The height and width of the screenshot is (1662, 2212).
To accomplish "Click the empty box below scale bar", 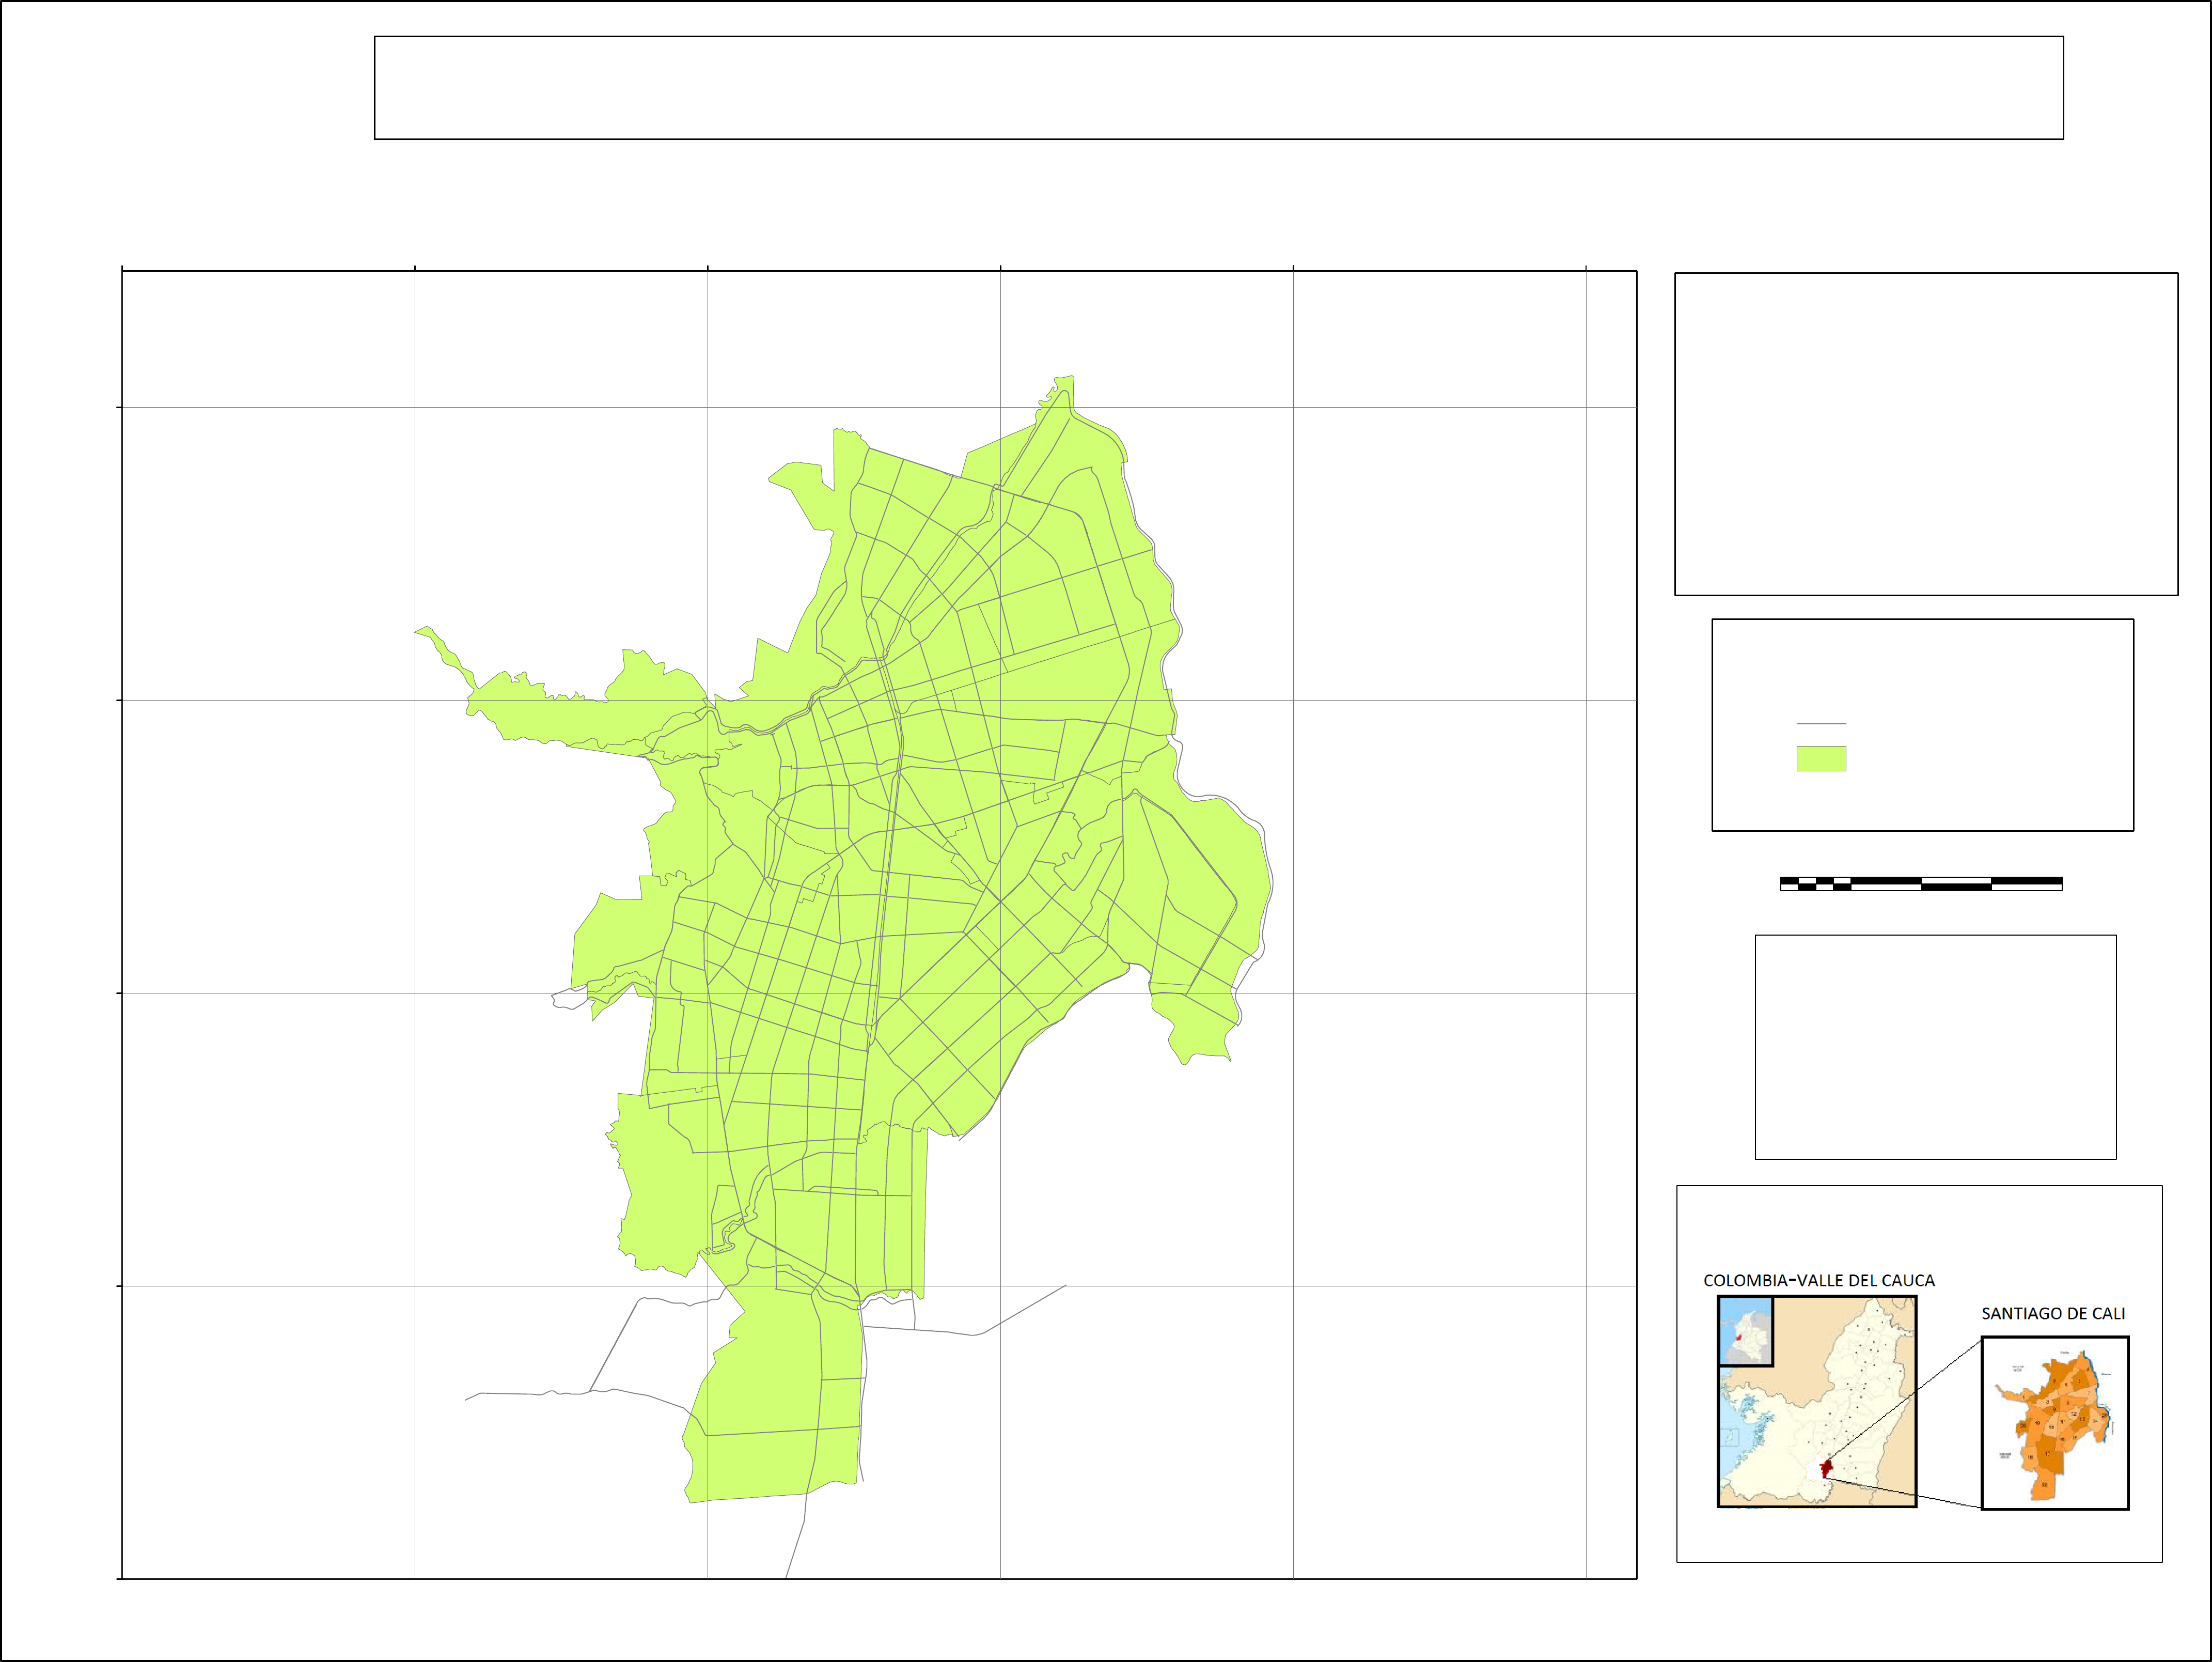I will [1935, 1047].
